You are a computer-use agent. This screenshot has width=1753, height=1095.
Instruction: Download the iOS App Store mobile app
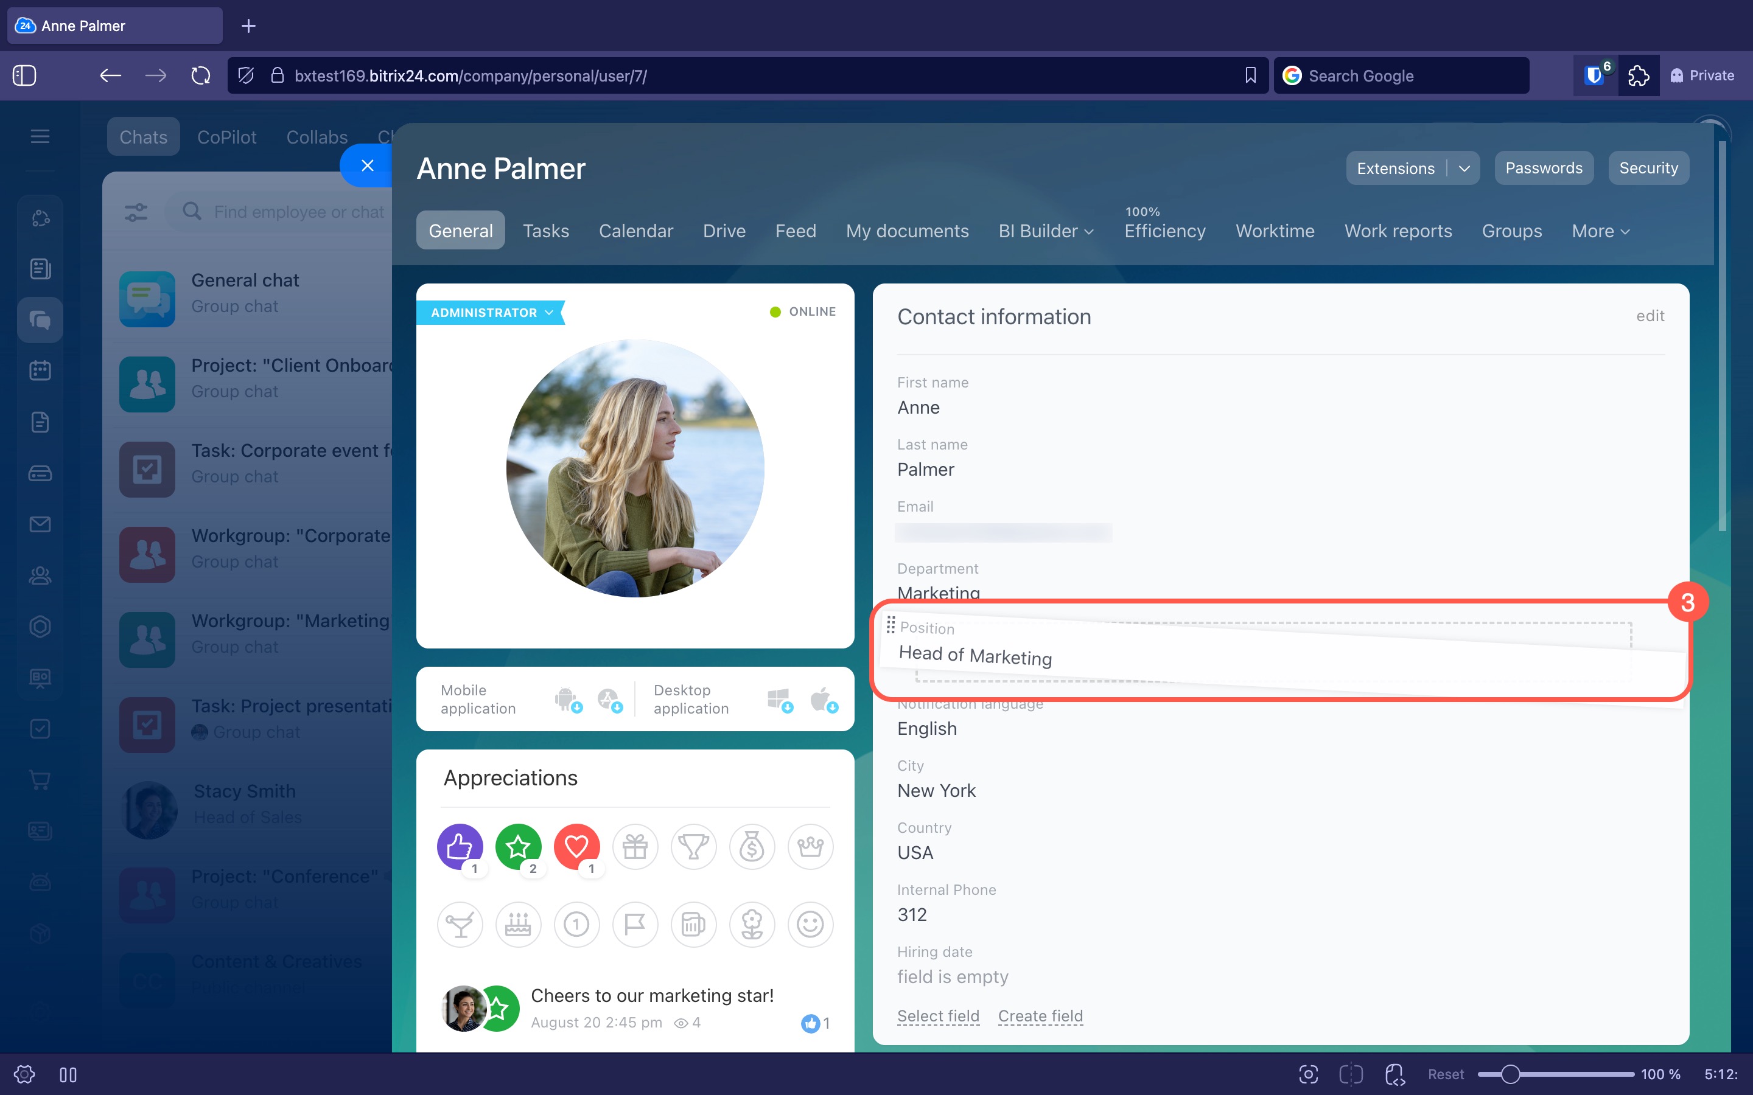pyautogui.click(x=609, y=700)
